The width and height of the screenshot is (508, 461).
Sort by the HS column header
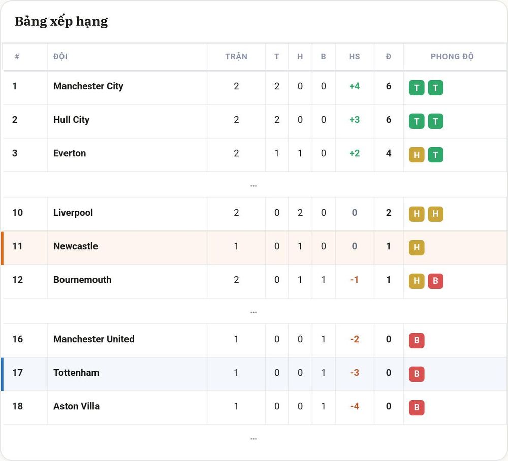[x=355, y=57]
